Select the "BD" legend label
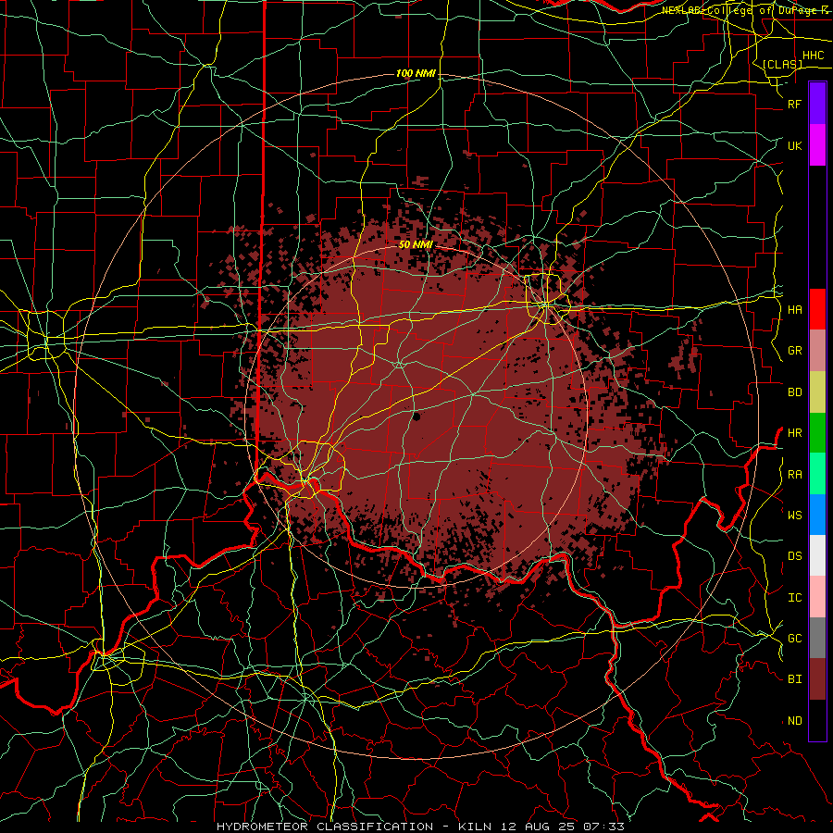 point(794,392)
